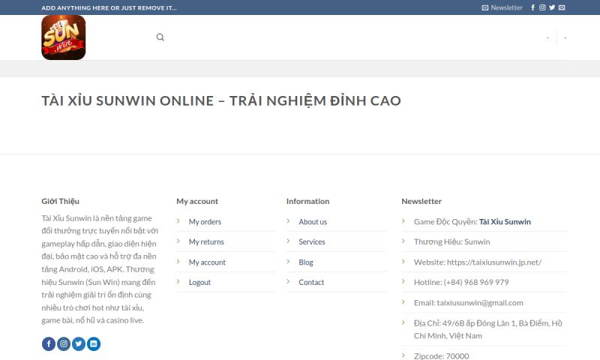This screenshot has height=360, width=600.
Task: Click the round Twitter button in footer
Action: point(79,344)
